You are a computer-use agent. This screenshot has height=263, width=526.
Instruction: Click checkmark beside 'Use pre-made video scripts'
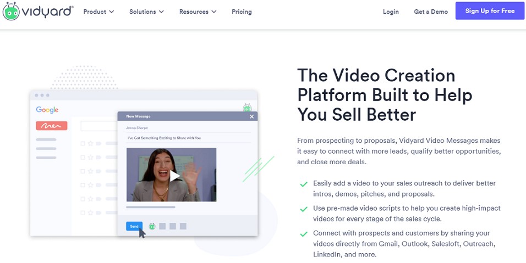304,209
